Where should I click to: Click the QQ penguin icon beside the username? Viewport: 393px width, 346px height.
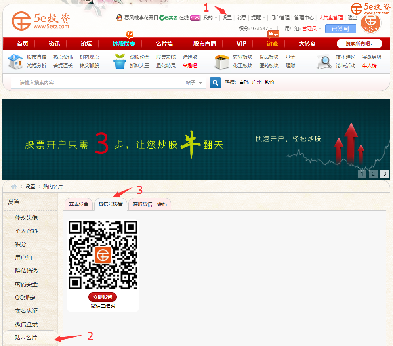(119, 17)
